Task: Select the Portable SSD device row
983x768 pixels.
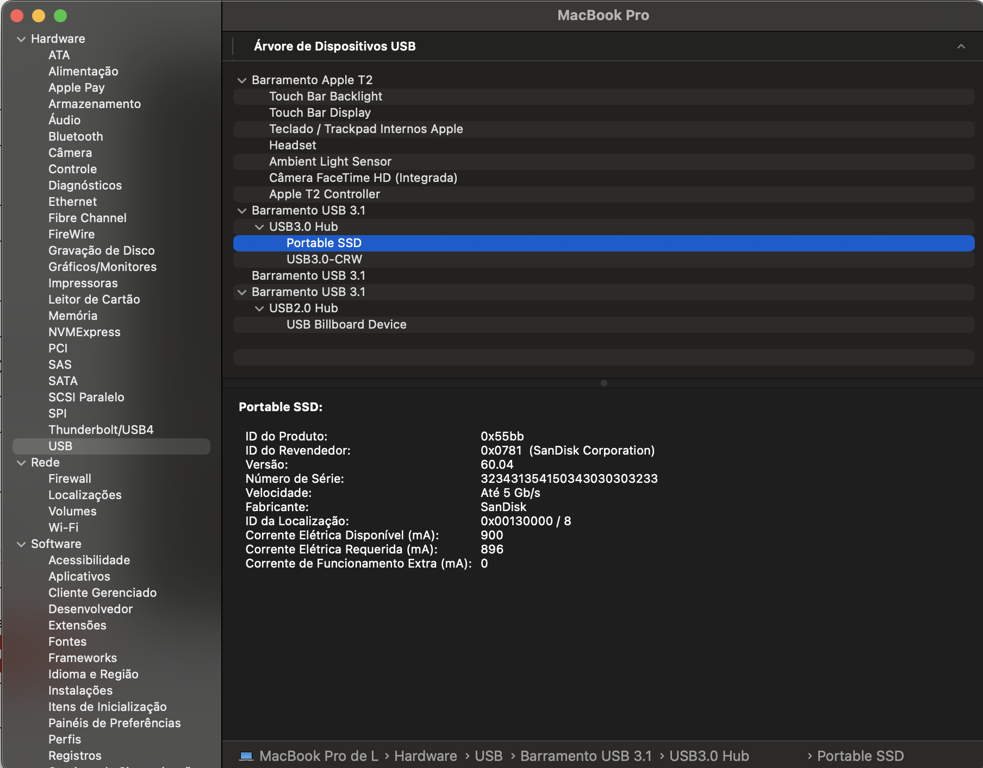Action: pyautogui.click(x=604, y=243)
